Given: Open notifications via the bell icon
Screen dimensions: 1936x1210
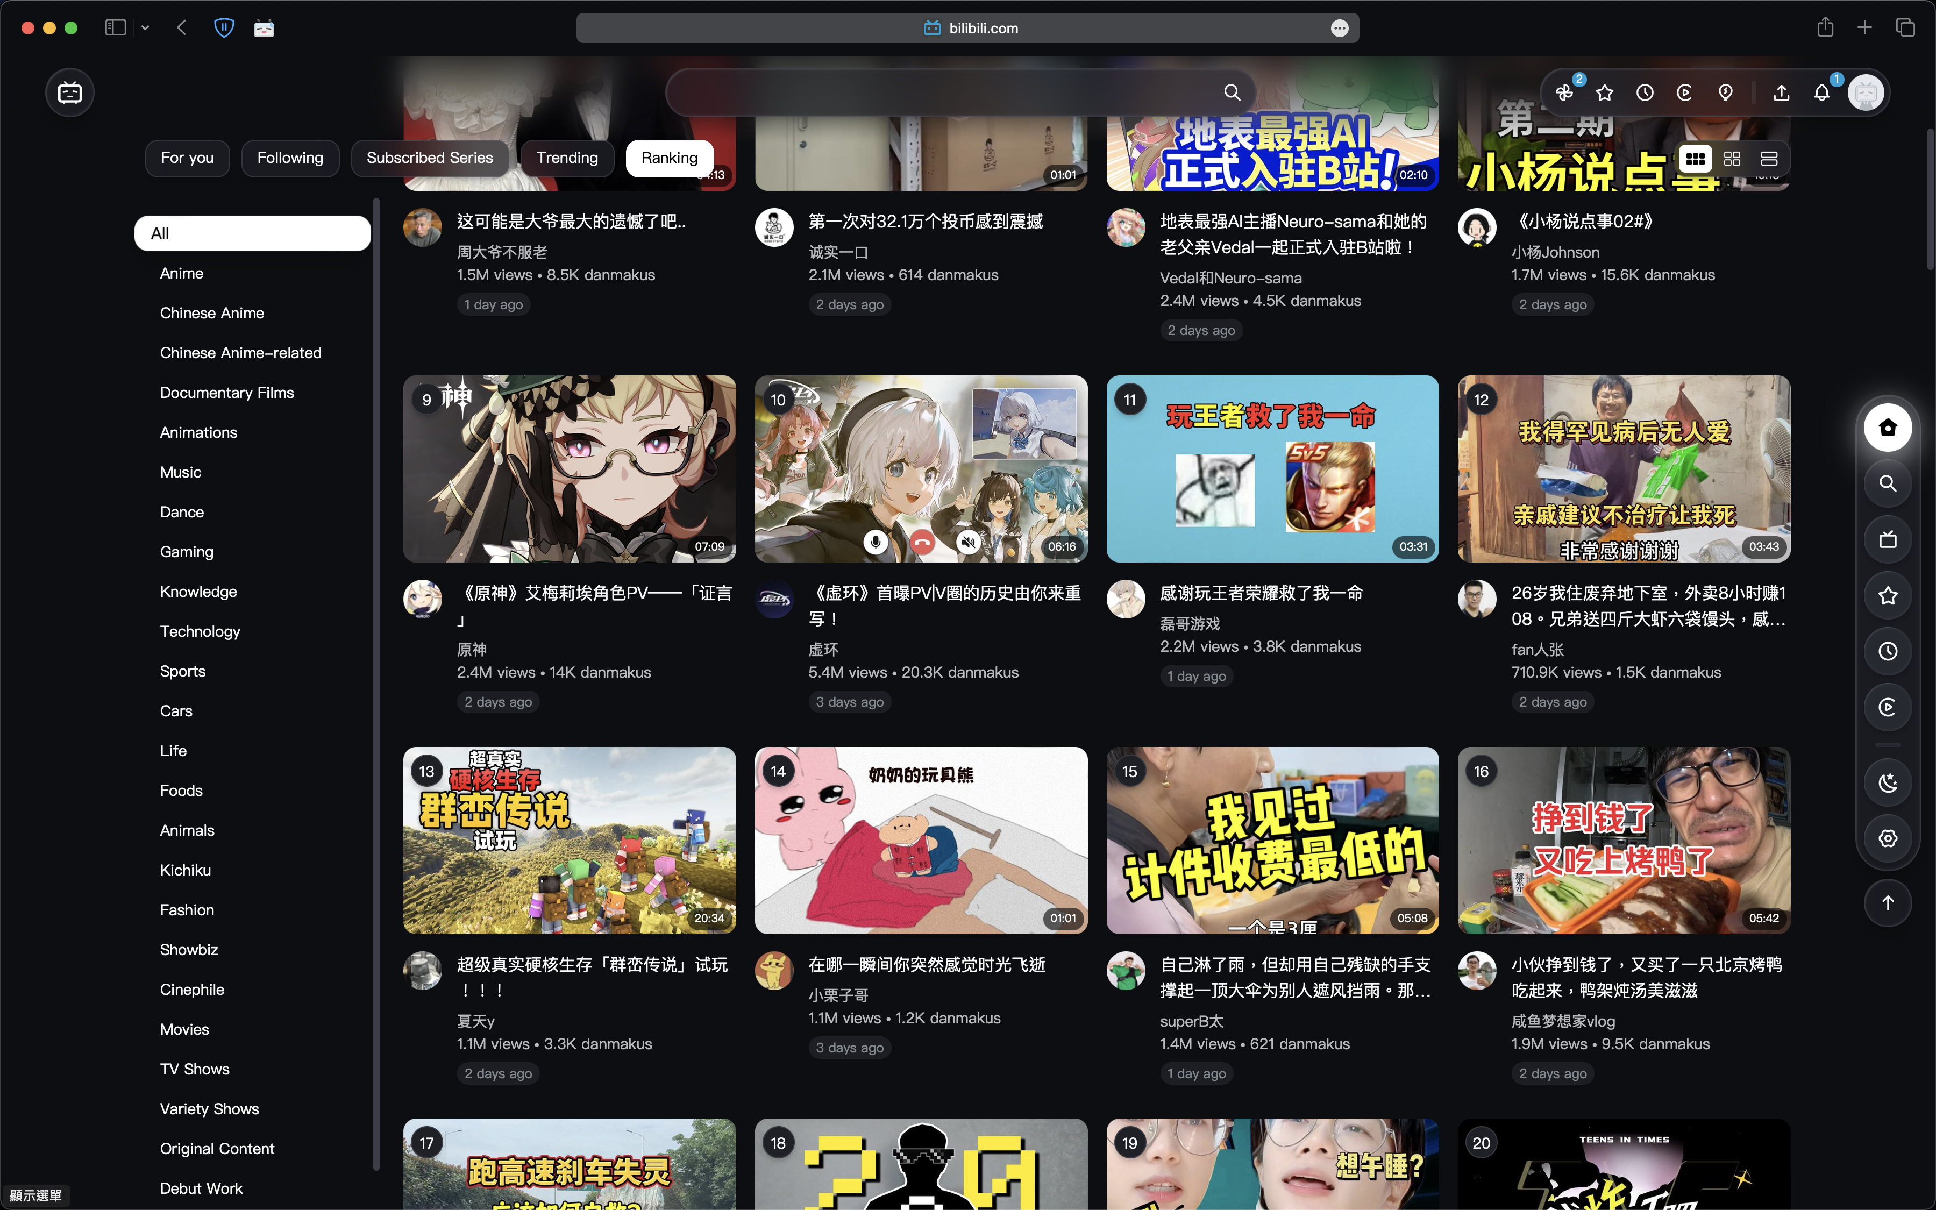Looking at the screenshot, I should coord(1823,92).
